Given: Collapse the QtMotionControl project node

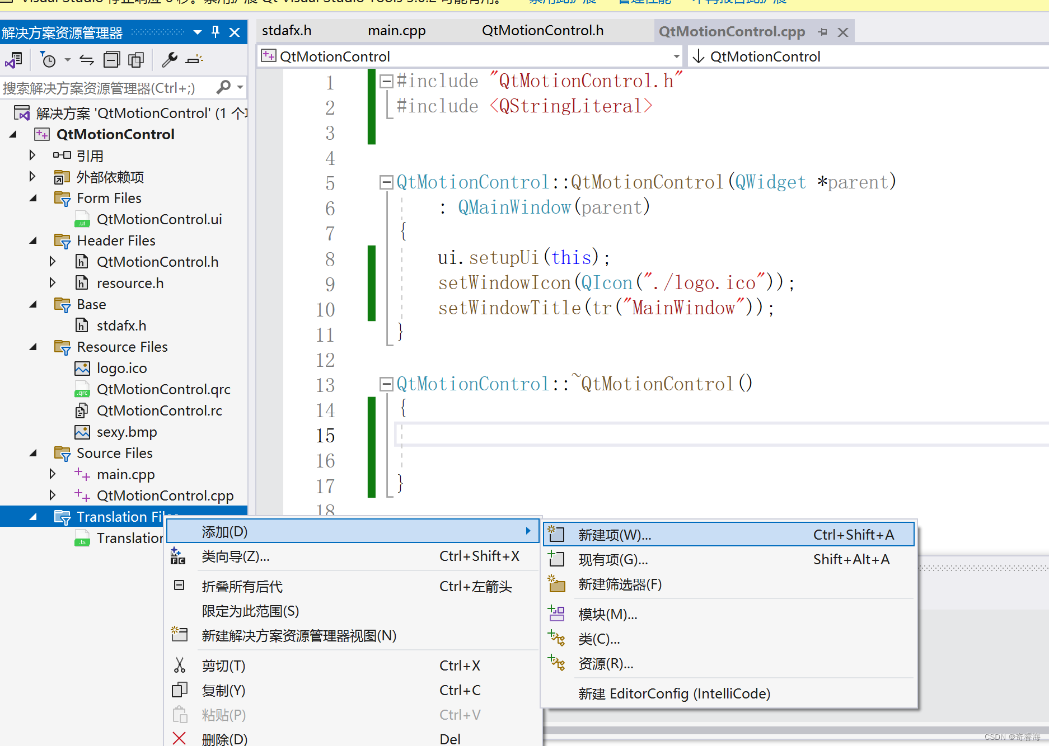Looking at the screenshot, I should pos(13,134).
